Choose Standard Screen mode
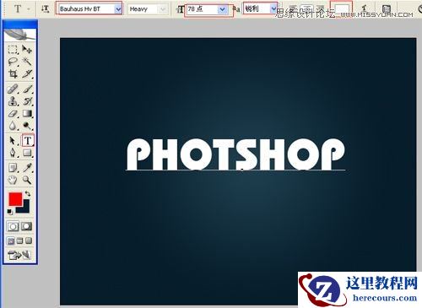Viewport: 422px width, 308px height. click(11, 240)
